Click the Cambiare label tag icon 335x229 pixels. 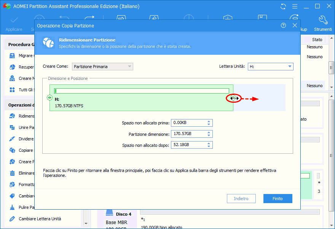[x=12, y=196]
